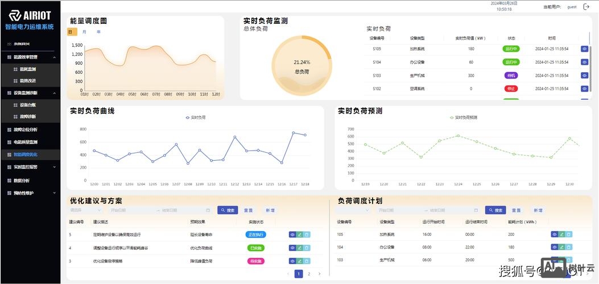Click the 能效改进 grid icon in sidebar

pos(15,81)
